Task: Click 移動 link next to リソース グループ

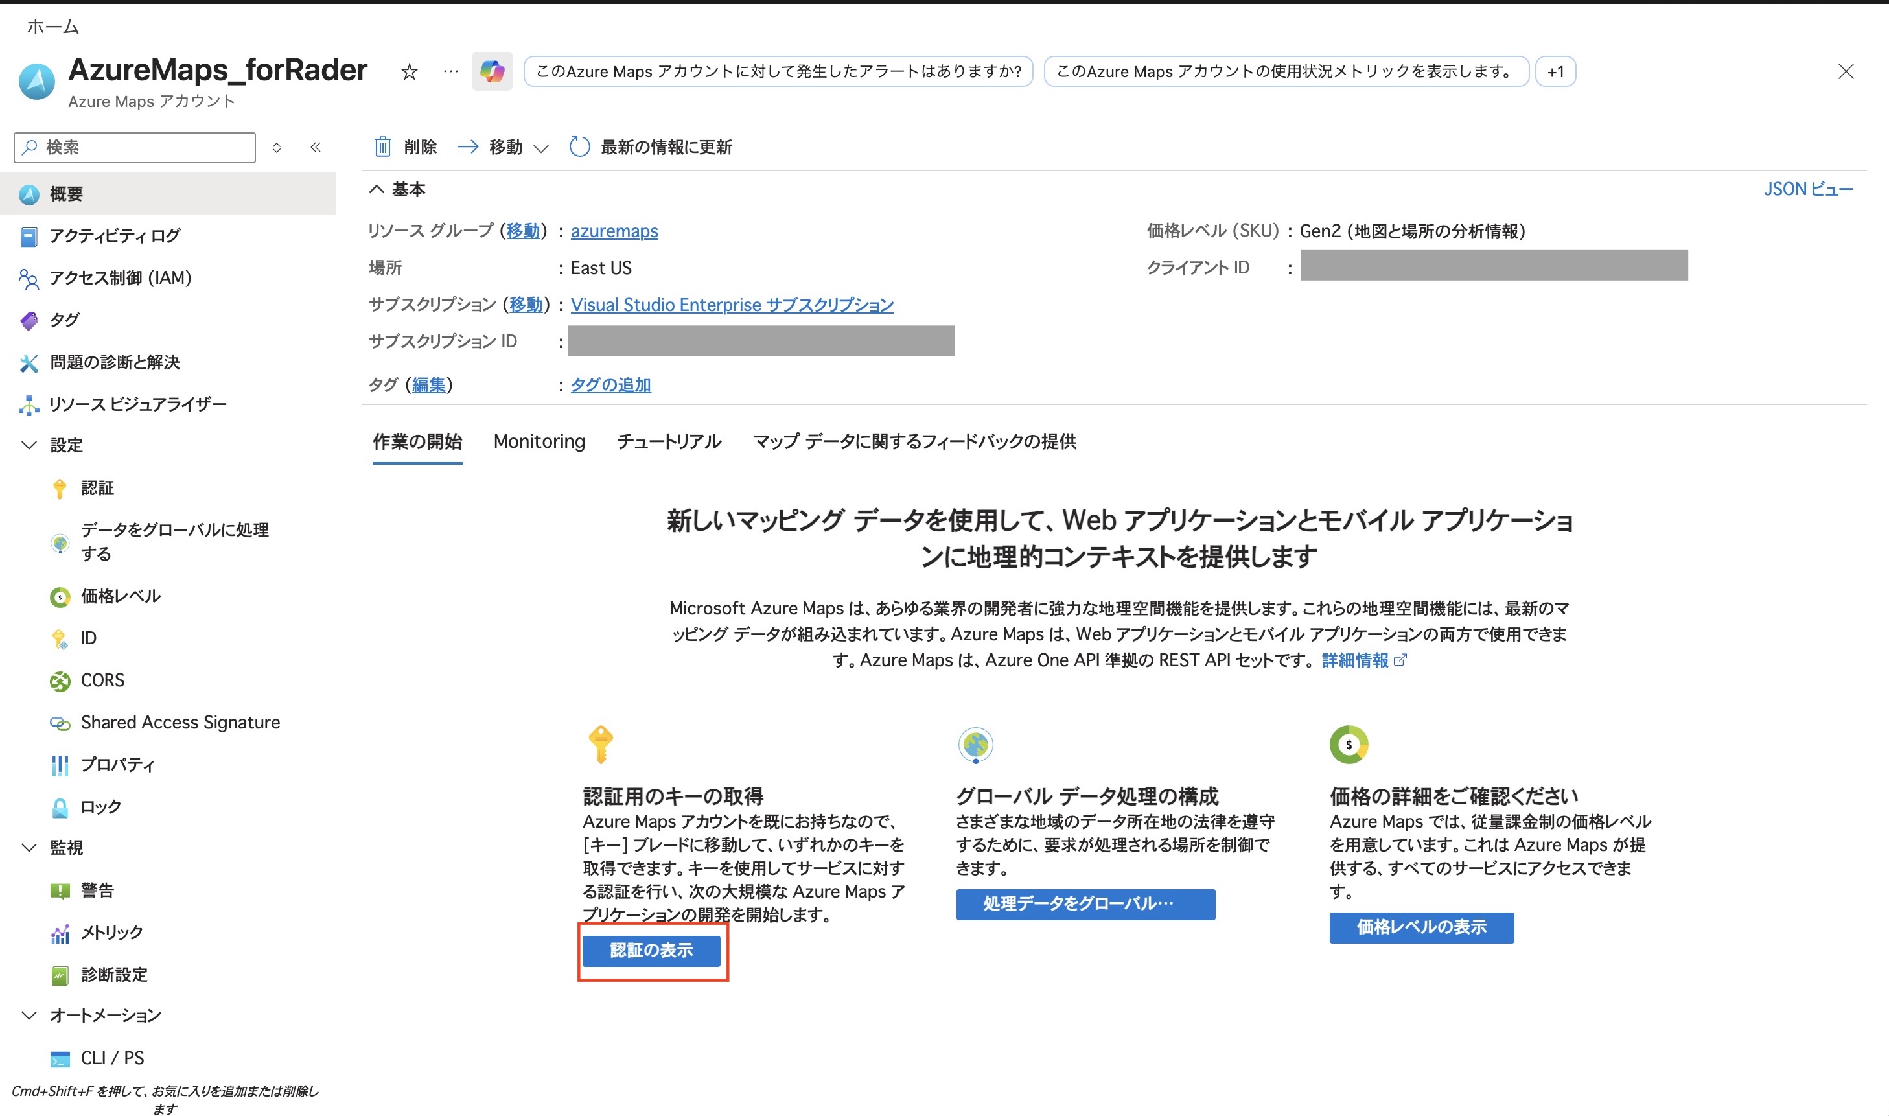Action: 524,231
